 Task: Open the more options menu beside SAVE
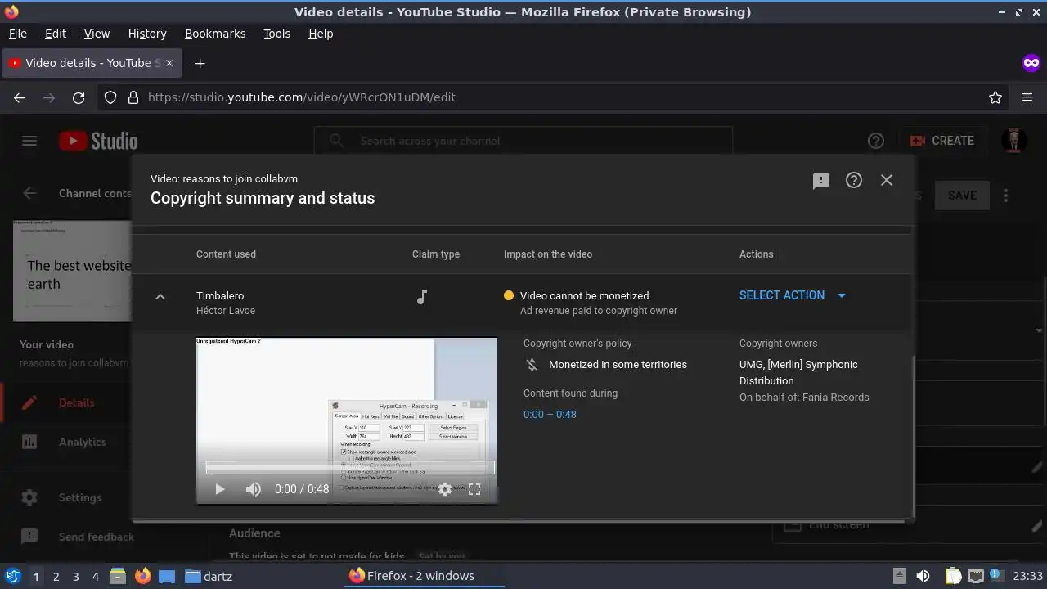1006,196
